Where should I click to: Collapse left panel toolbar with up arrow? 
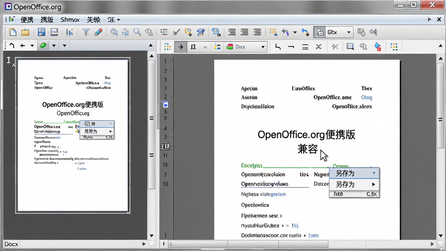[x=151, y=45]
